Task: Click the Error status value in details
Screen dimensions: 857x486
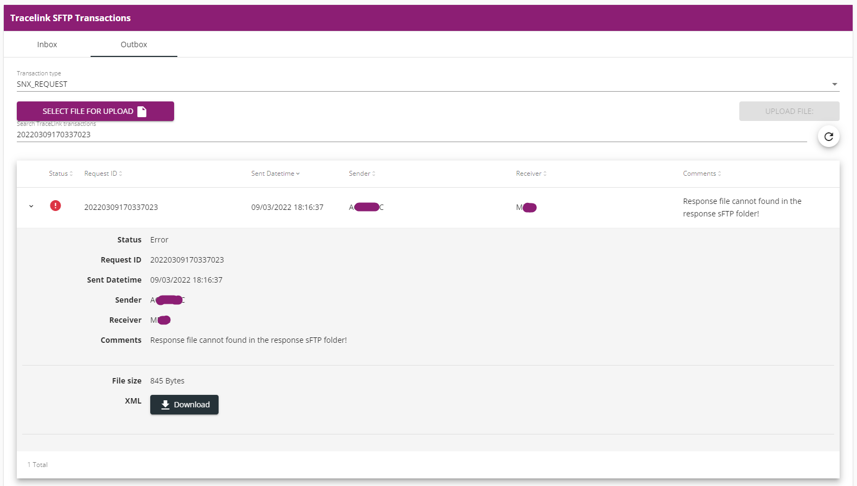Action: pyautogui.click(x=159, y=240)
